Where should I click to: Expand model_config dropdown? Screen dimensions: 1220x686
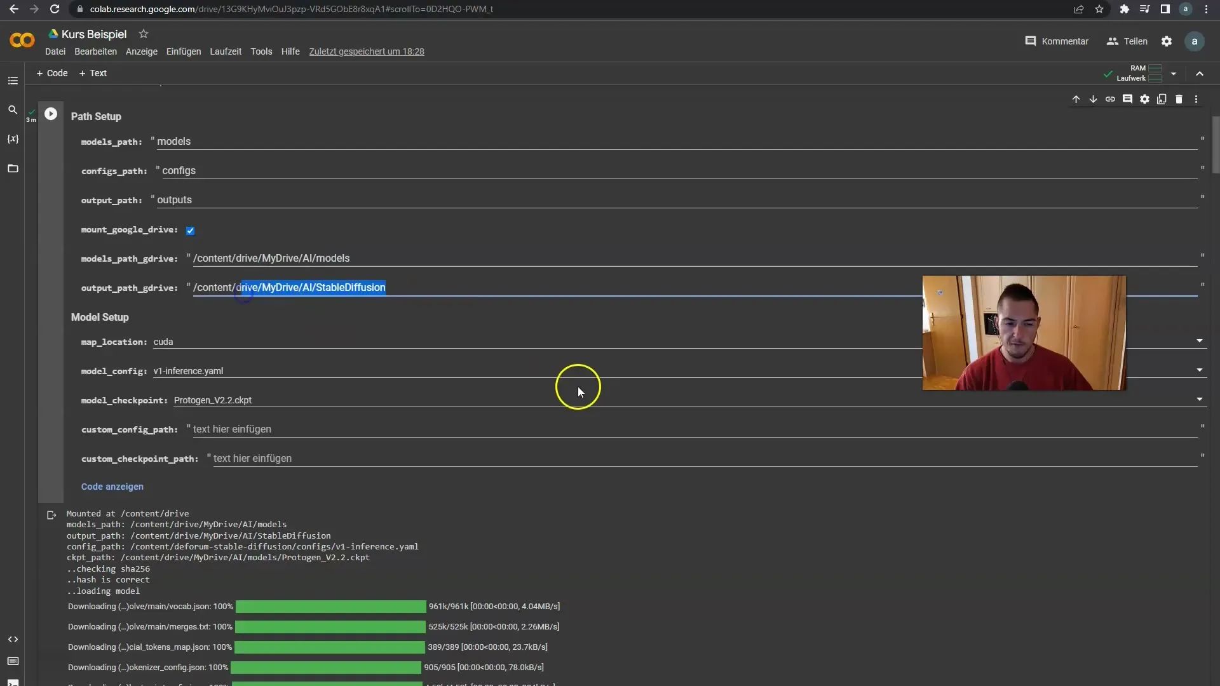tap(1200, 370)
